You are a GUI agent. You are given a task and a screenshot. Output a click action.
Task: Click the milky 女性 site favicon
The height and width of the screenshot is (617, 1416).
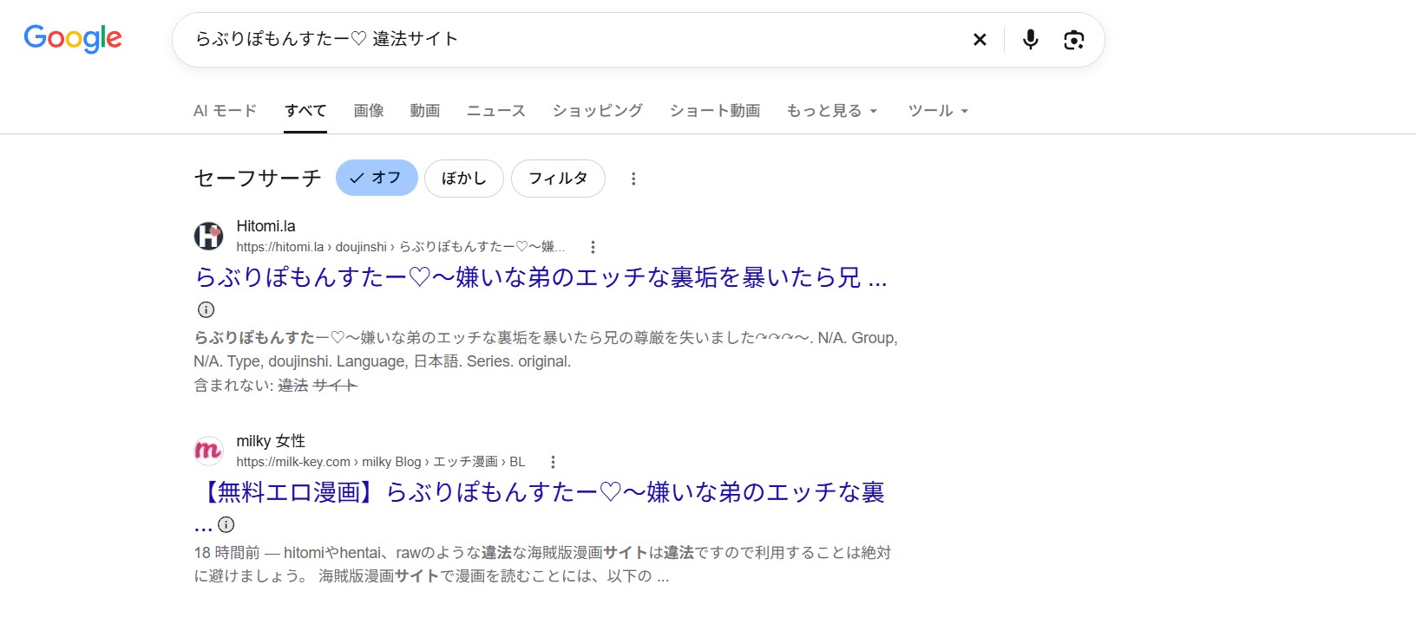coord(208,451)
